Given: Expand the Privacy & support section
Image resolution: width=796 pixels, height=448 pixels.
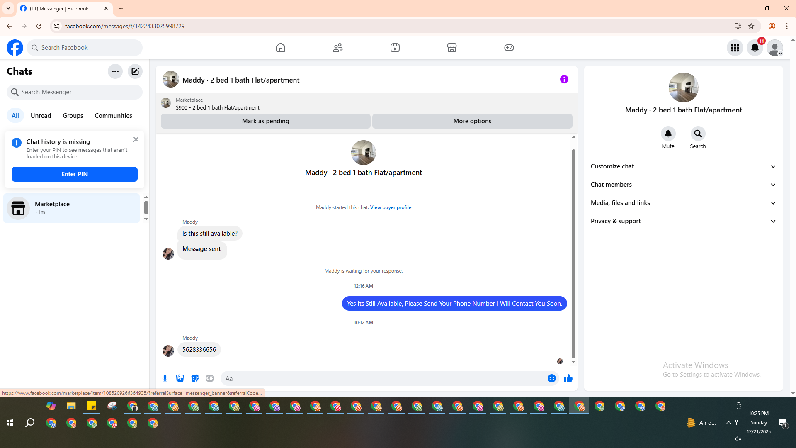Looking at the screenshot, I should click(683, 221).
